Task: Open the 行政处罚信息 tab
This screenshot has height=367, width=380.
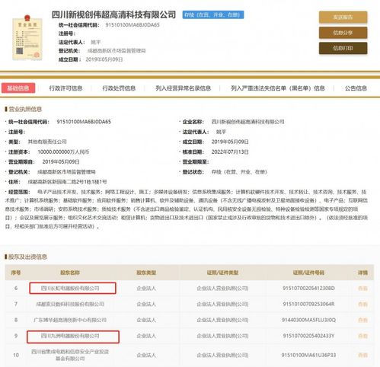Action: pos(119,88)
